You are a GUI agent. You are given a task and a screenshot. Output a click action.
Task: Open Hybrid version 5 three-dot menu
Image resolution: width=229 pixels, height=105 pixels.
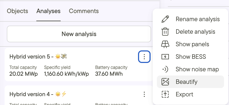pyautogui.click(x=144, y=56)
